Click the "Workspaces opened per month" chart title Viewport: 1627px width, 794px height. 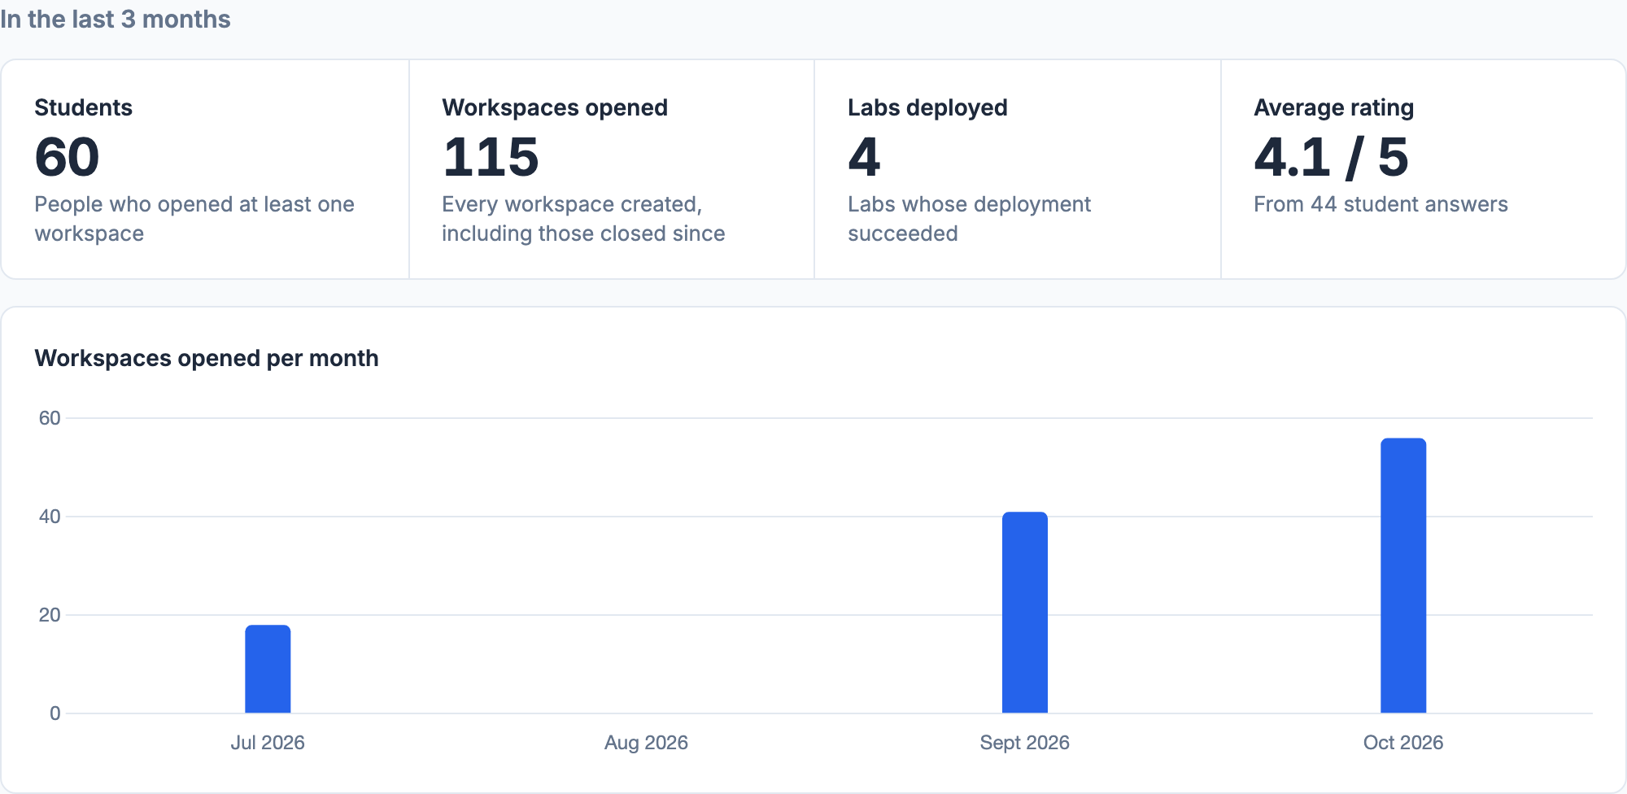(x=207, y=358)
